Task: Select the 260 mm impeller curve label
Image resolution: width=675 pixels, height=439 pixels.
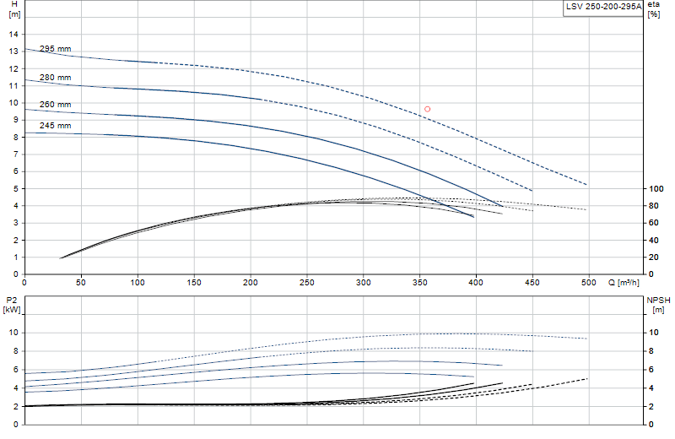Action: click(55, 105)
